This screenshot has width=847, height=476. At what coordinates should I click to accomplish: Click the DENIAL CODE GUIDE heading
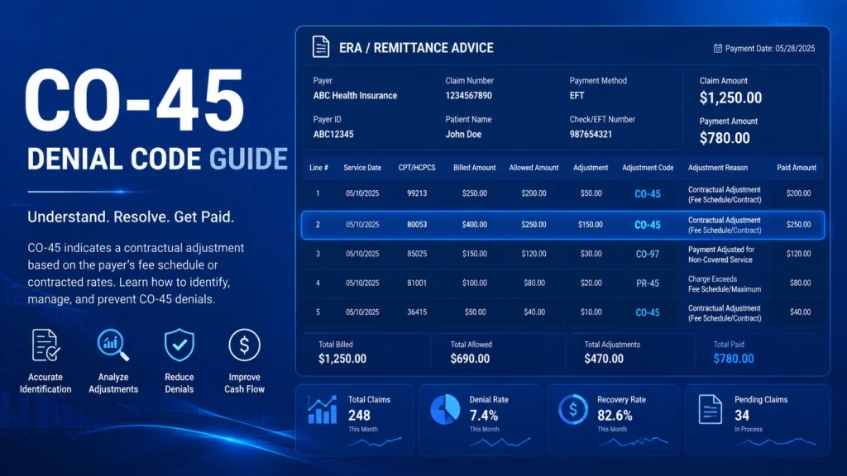[157, 159]
